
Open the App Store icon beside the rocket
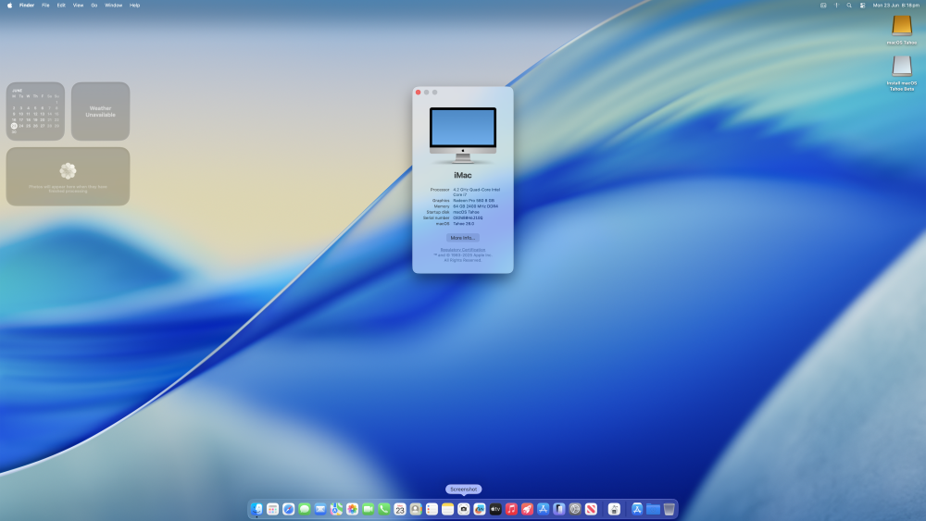[544, 509]
